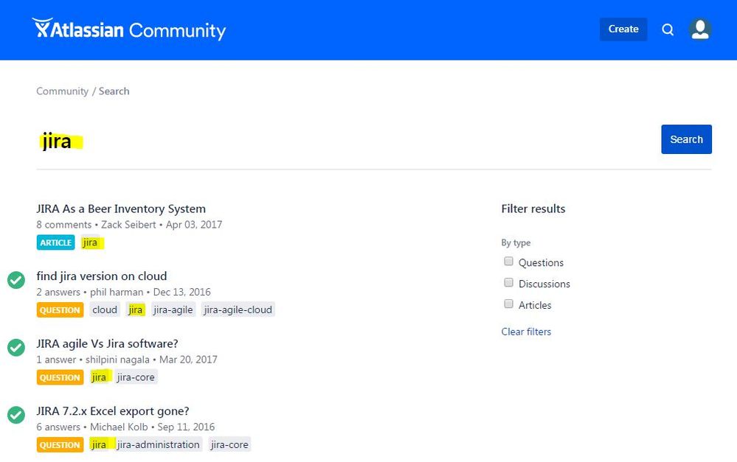Open 'find jira version on cloud' question
This screenshot has height=462, width=737.
click(102, 276)
